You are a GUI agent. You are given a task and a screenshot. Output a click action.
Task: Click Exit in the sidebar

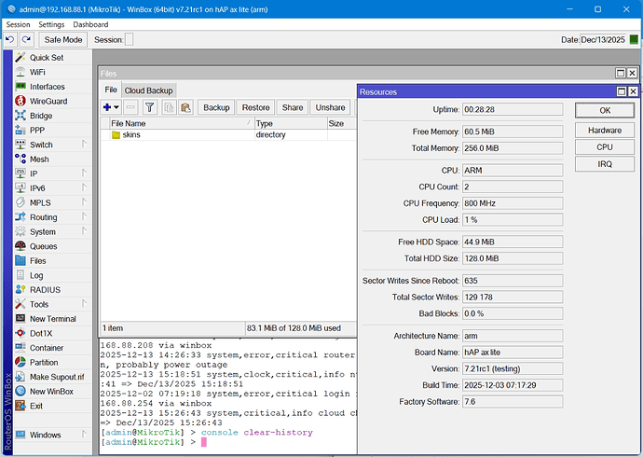click(52, 406)
